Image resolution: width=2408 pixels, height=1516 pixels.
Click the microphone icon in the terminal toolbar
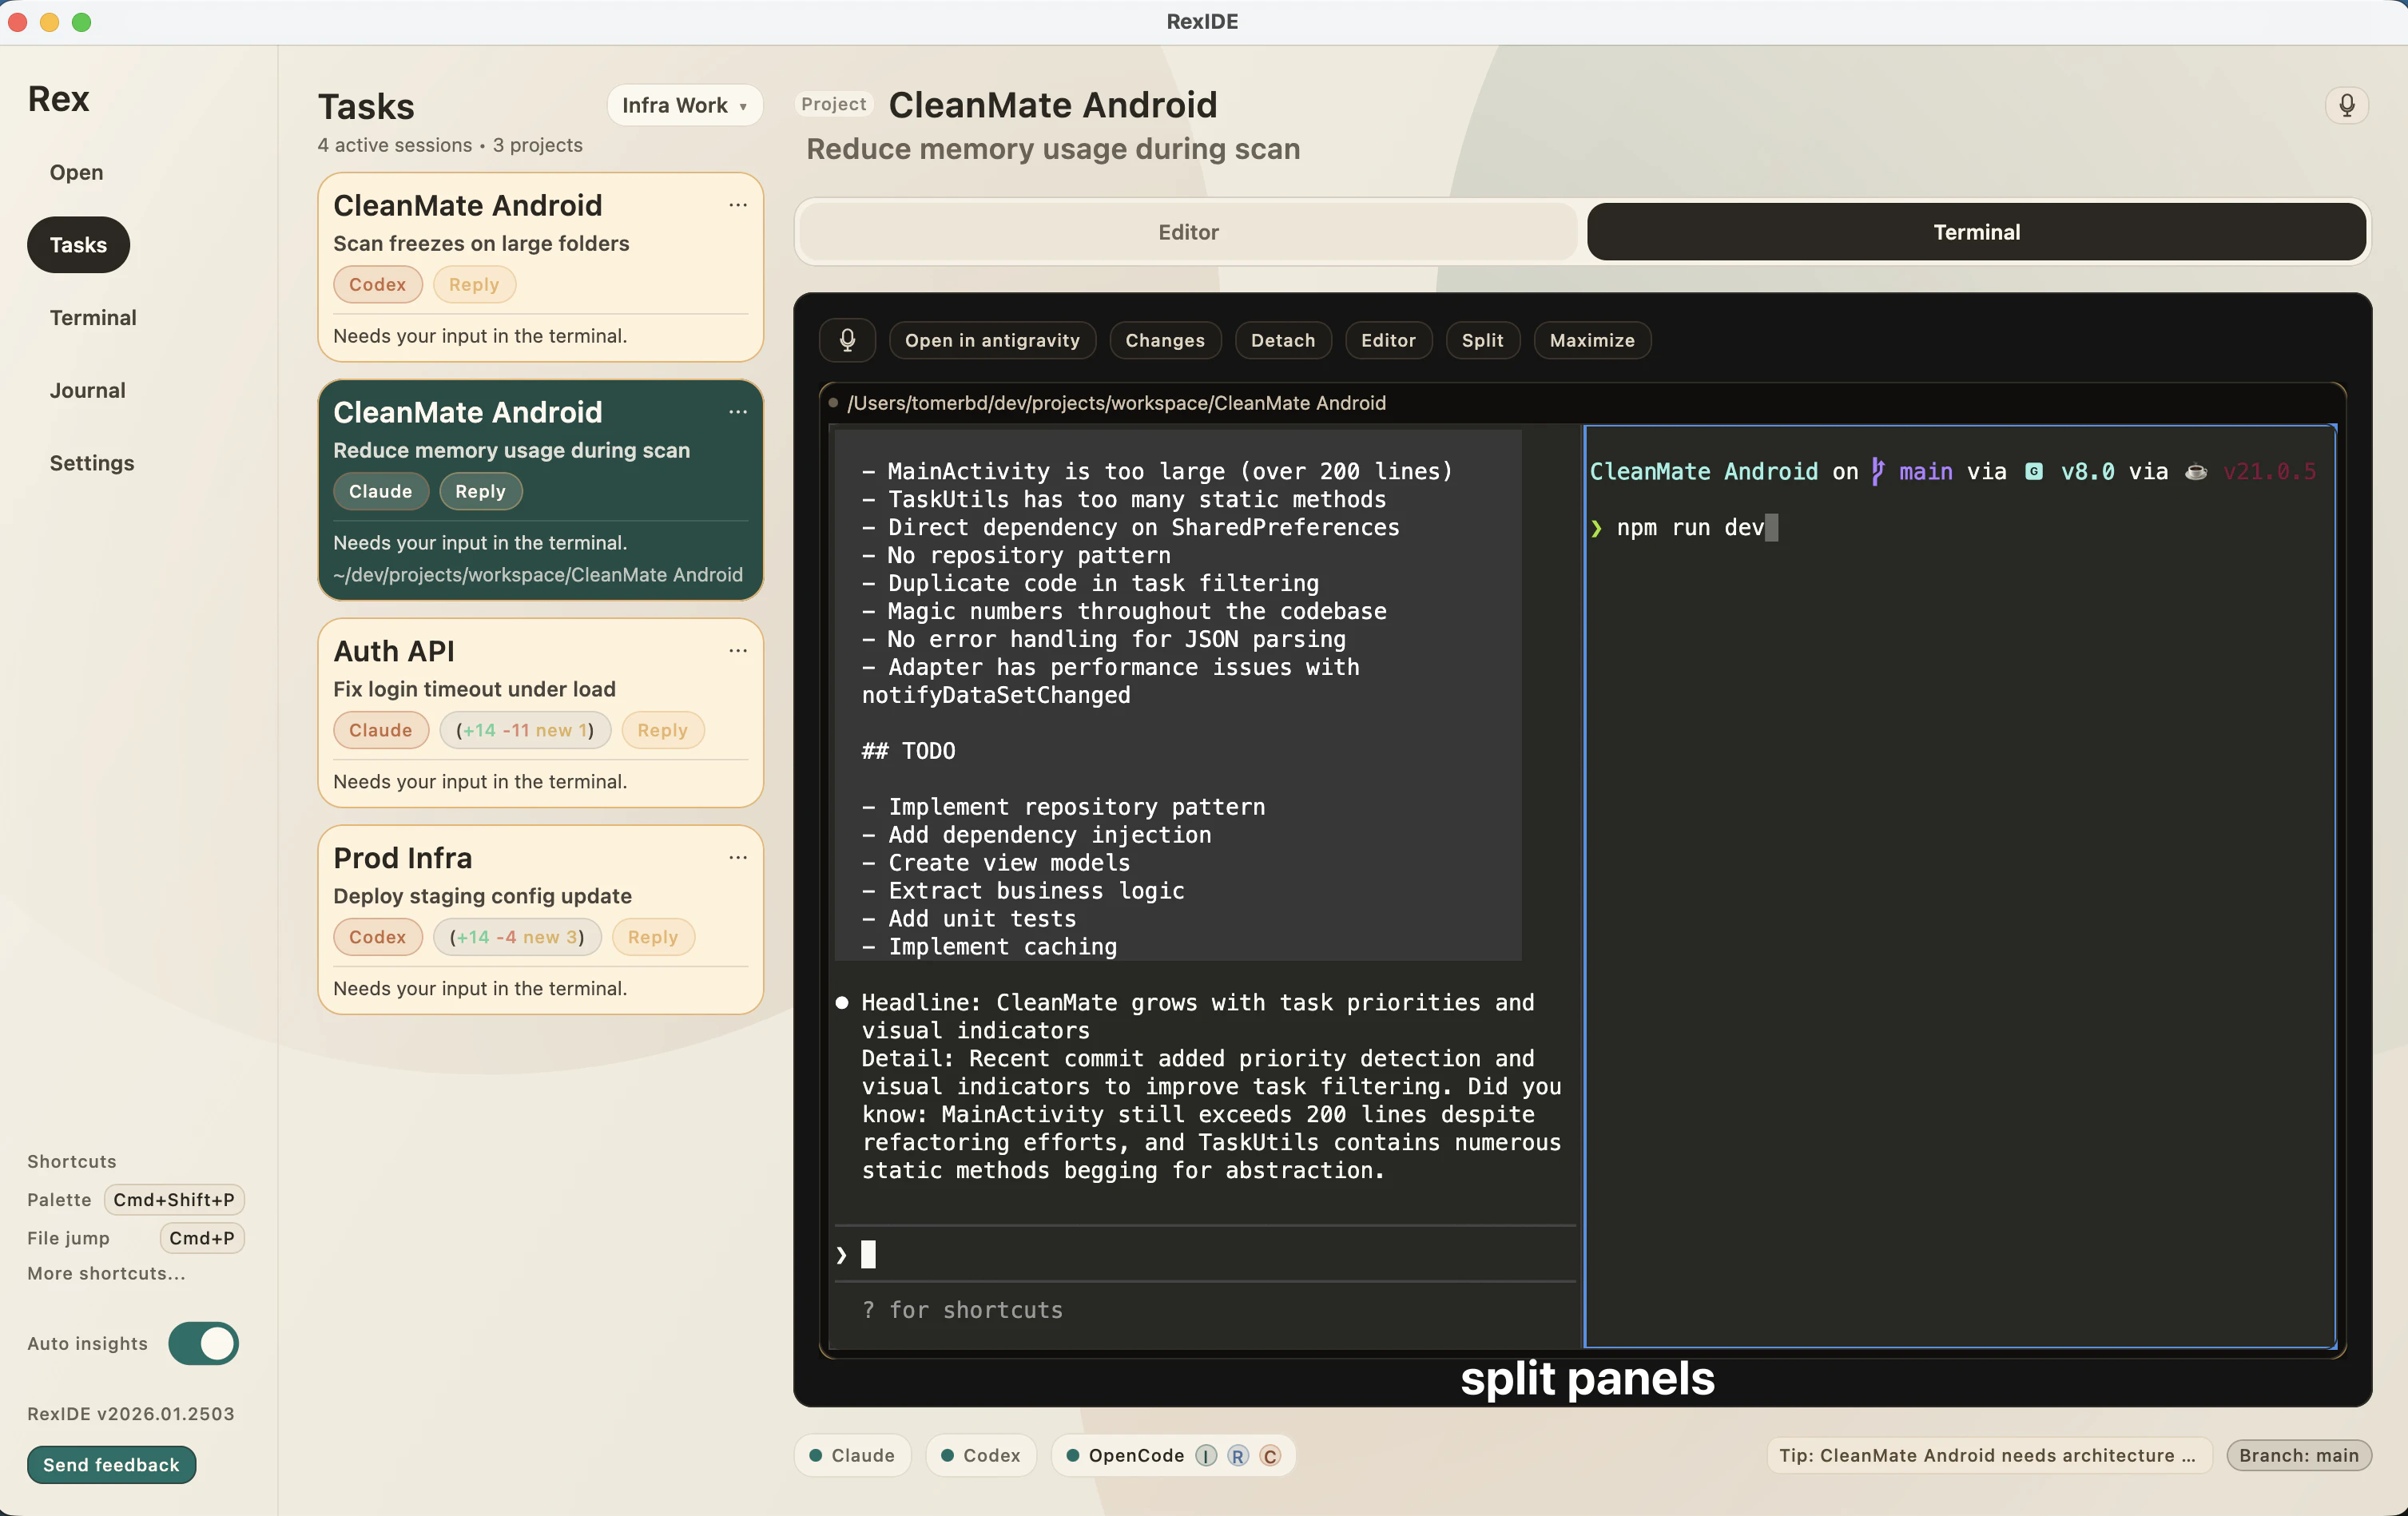pyautogui.click(x=847, y=340)
